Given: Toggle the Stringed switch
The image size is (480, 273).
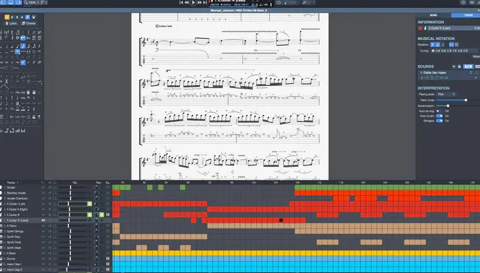Looking at the screenshot, I should coord(439,121).
